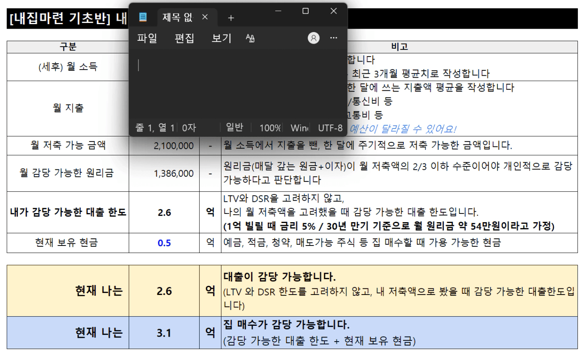Select the '억' unit beside 0.5
The height and width of the screenshot is (357, 585).
tap(210, 243)
